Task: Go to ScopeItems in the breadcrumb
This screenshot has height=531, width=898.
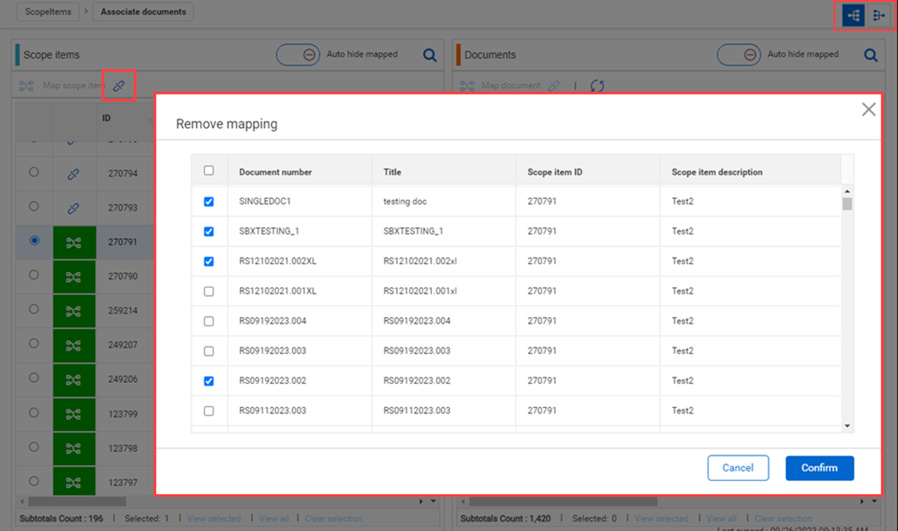Action: pos(48,12)
